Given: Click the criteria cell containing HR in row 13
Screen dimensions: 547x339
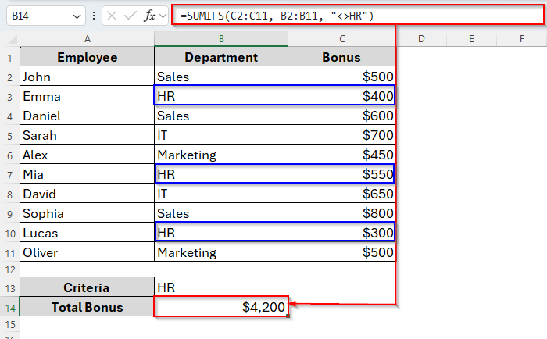Looking at the screenshot, I should point(221,287).
